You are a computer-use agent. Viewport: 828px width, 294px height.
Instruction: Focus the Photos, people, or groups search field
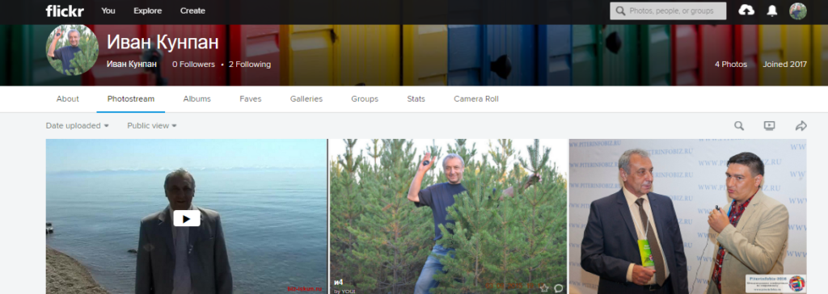[x=668, y=10]
